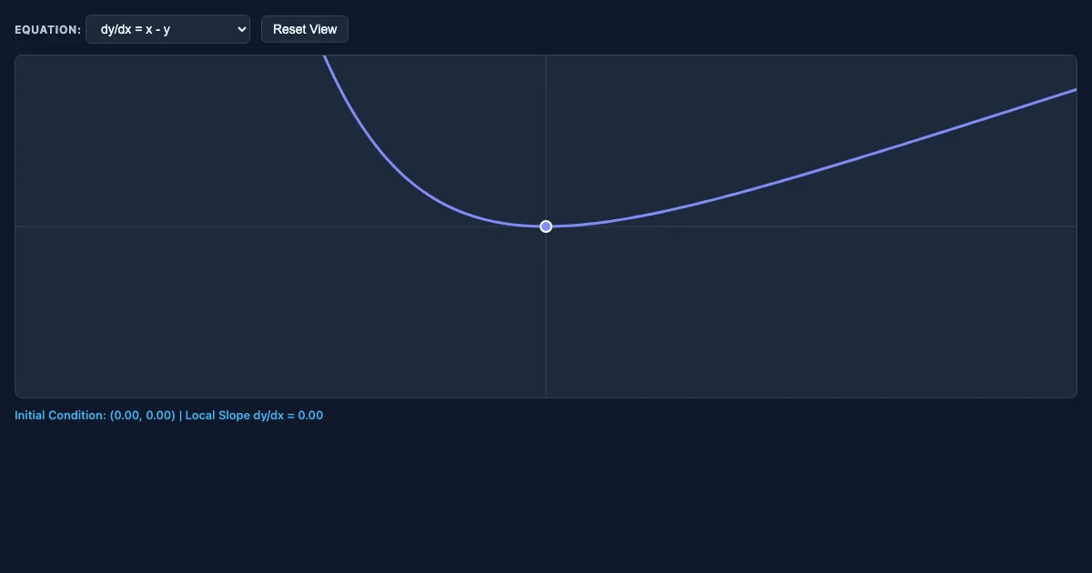This screenshot has height=573, width=1092.
Task: Click the Reset View button
Action: [305, 29]
